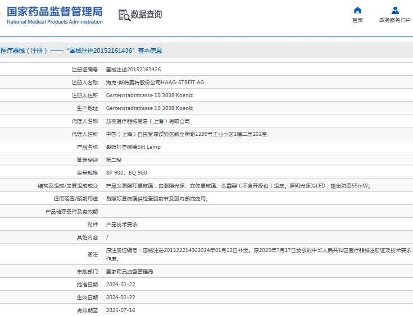Click the 有效期至 label

click(87, 310)
